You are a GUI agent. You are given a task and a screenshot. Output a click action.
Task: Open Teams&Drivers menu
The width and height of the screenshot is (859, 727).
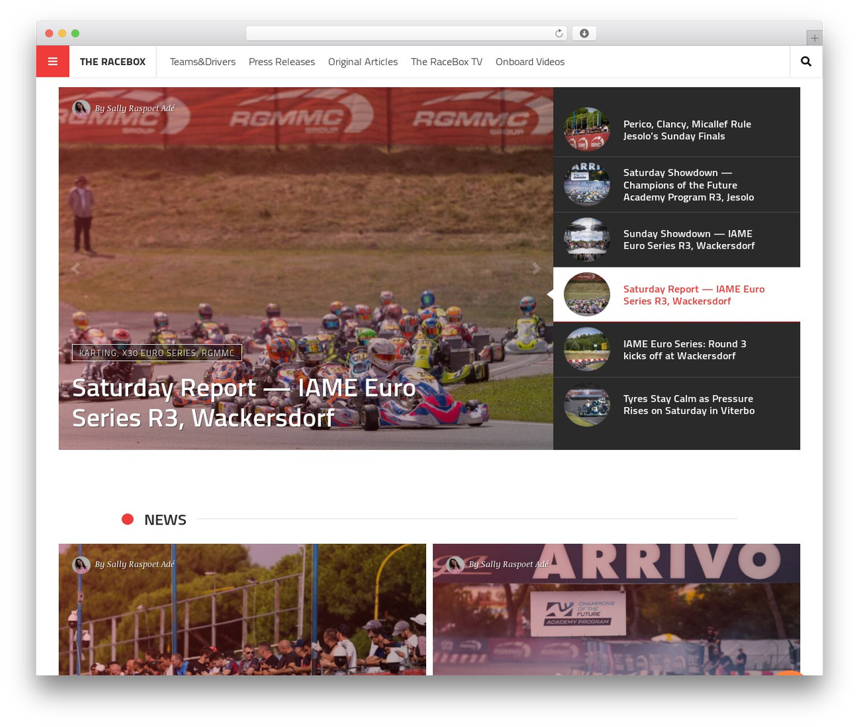click(203, 62)
